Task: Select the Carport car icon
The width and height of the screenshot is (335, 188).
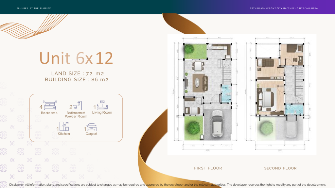Action: pos(91,127)
